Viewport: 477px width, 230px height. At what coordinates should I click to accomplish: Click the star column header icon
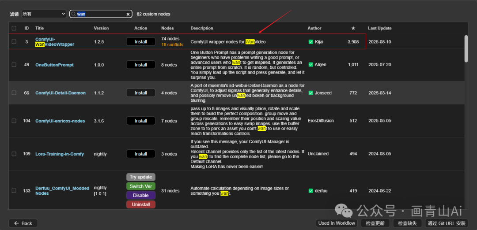click(353, 28)
